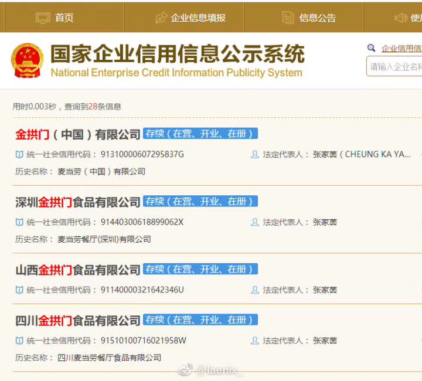This screenshot has height=381, width=422.
Task: Select credit code 91440300618899062X
Action: pyautogui.click(x=142, y=222)
